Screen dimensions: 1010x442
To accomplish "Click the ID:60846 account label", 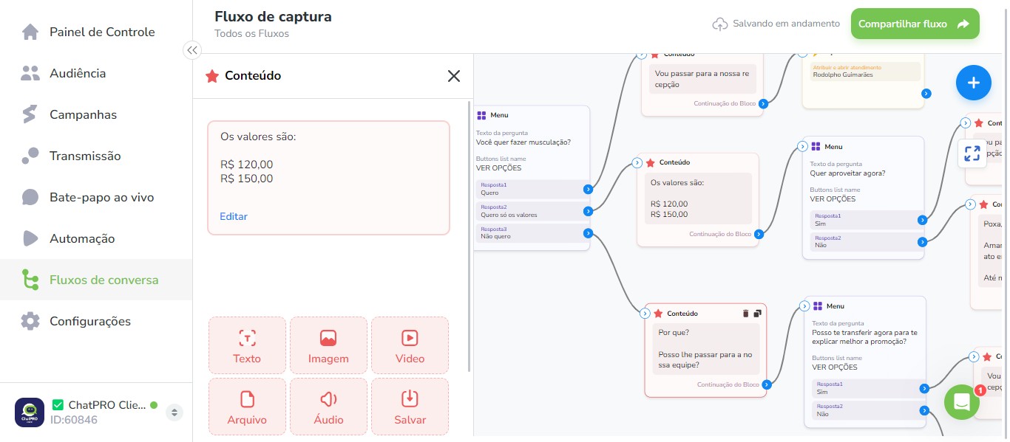I will [73, 420].
